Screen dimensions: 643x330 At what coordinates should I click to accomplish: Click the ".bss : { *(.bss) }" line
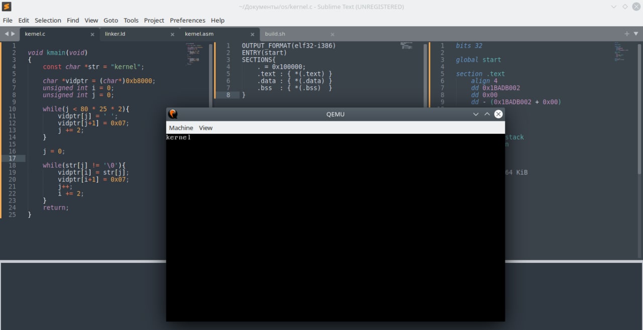click(x=295, y=88)
